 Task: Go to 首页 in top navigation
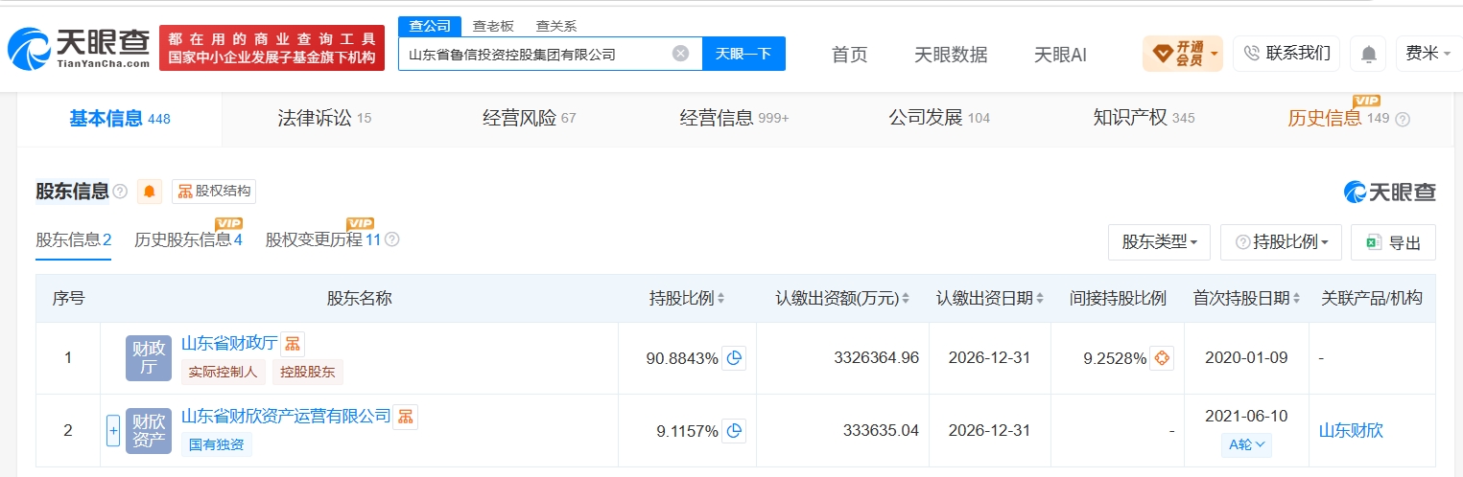click(849, 55)
